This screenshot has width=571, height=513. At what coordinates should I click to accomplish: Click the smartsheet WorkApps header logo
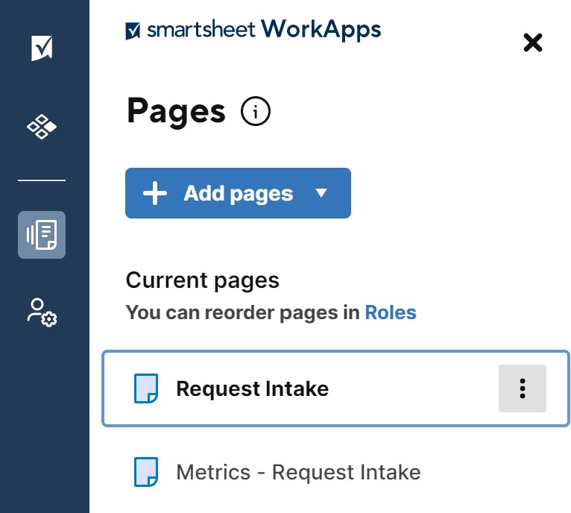click(253, 30)
